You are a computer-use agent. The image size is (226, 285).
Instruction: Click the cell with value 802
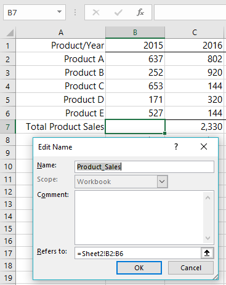[x=195, y=59]
